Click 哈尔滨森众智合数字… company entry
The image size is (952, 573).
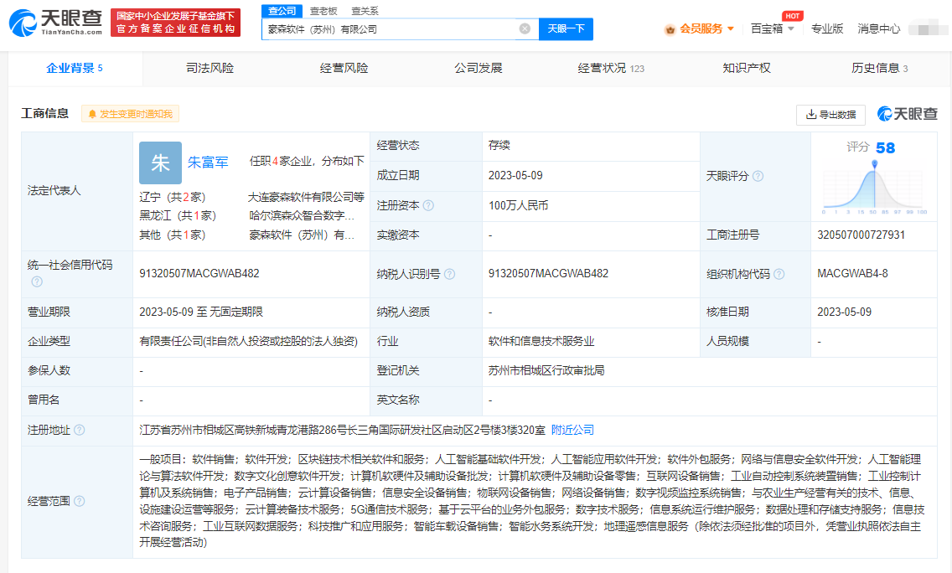tap(302, 215)
